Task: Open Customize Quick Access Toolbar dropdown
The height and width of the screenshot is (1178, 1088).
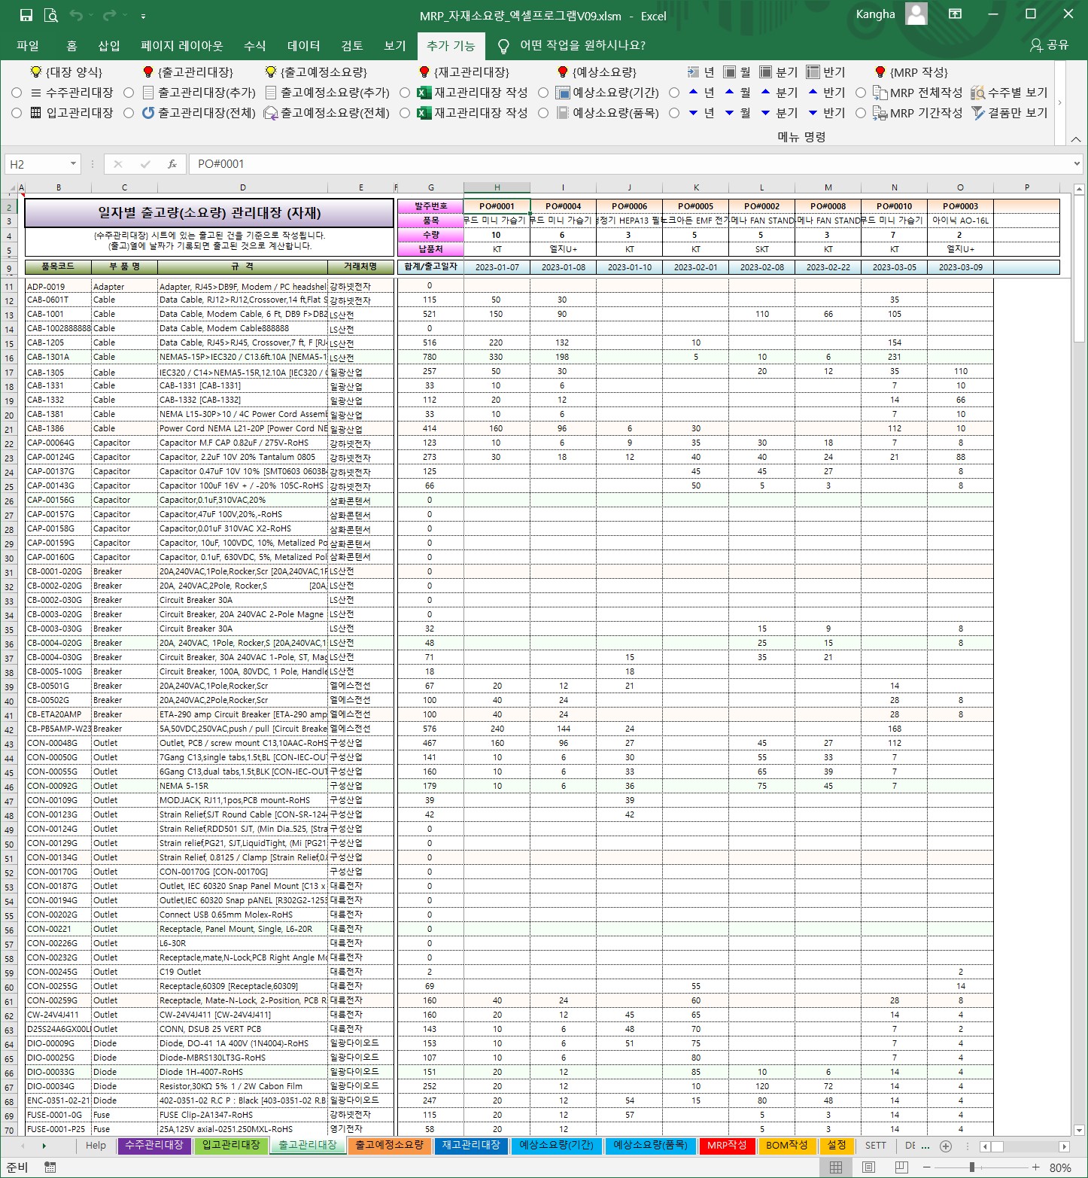Action: 143,16
